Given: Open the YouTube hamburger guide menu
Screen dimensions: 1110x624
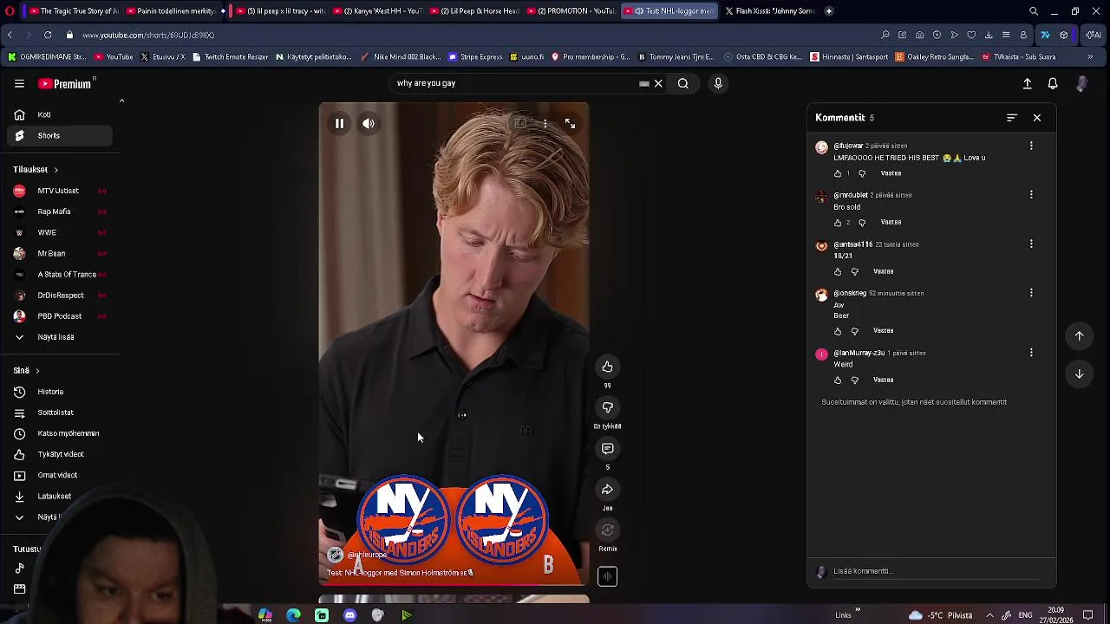Looking at the screenshot, I should point(19,84).
